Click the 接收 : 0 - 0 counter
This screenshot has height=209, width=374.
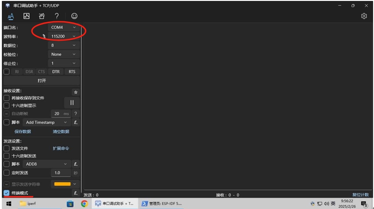click(x=228, y=195)
